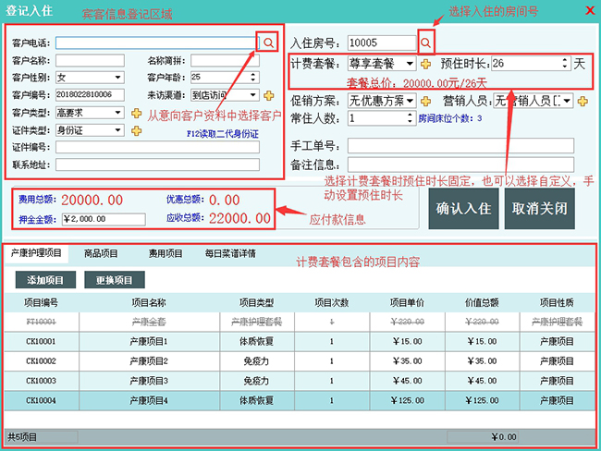
Task: Expand the 计费套餐 package dropdown
Action: [x=410, y=64]
